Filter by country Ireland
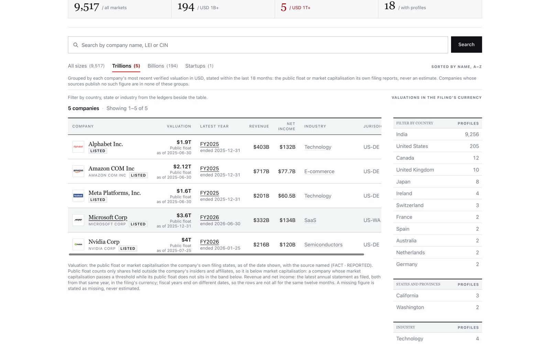The height and width of the screenshot is (344, 550). [437, 193]
